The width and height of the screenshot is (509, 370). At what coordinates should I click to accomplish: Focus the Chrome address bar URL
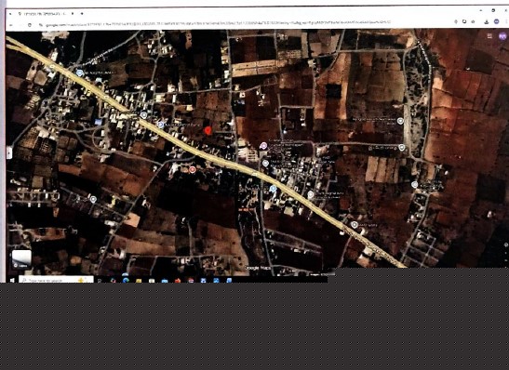coord(218,23)
